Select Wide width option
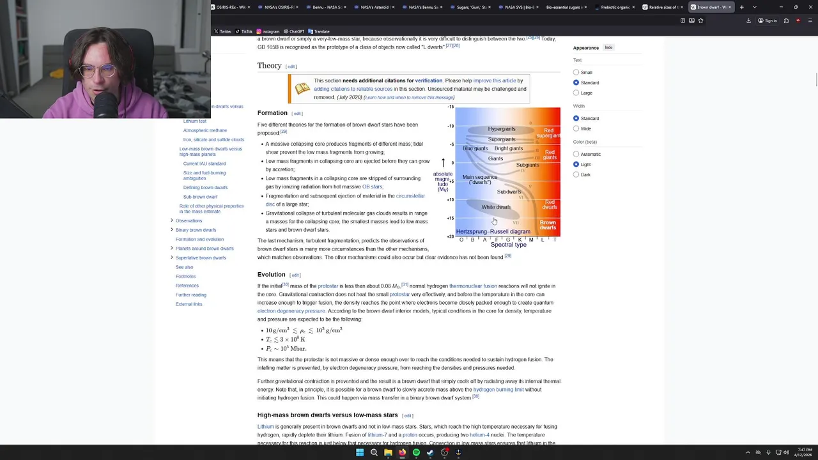 (576, 128)
